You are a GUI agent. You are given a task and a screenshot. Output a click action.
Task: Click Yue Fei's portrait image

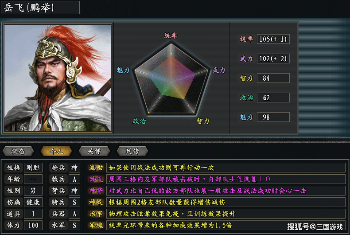tap(58, 78)
